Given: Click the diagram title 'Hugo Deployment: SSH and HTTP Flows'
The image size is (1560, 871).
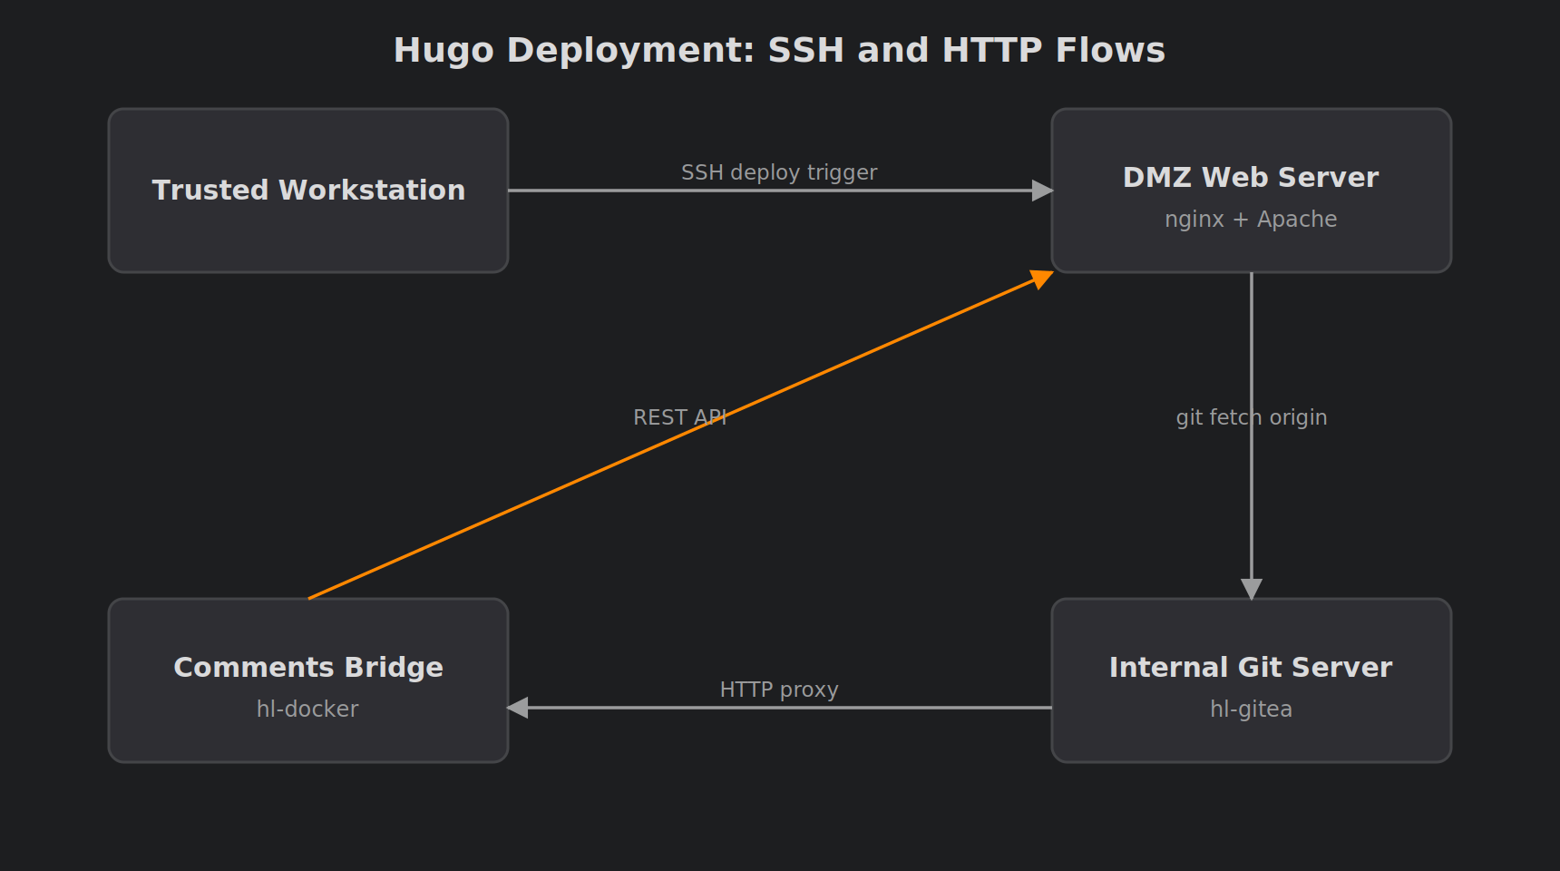Looking at the screenshot, I should pos(779,50).
